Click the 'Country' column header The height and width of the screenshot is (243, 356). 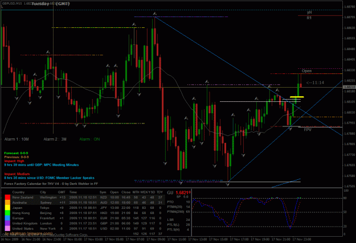click(x=18, y=192)
